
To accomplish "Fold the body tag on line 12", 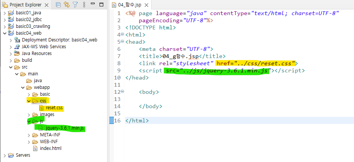I will [x=123, y=92].
